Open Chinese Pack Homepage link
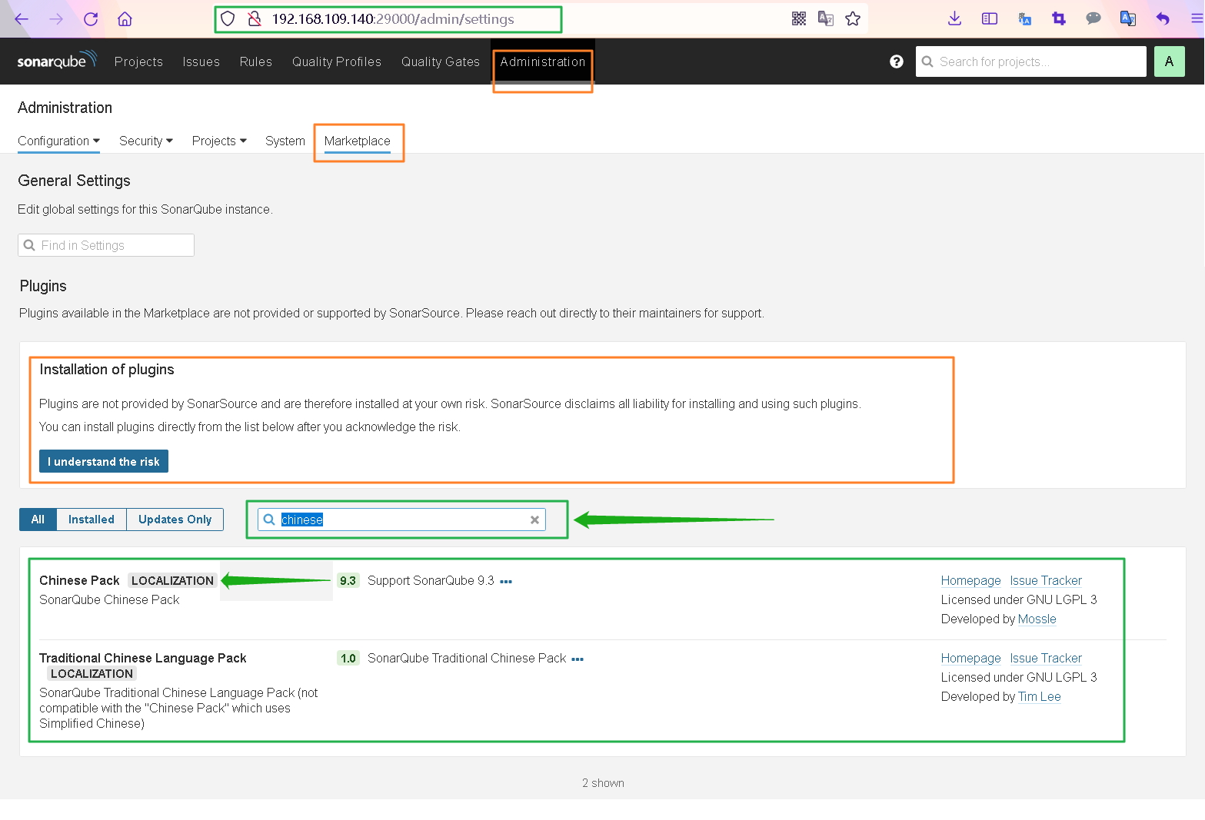The height and width of the screenshot is (820, 1205). 971,580
